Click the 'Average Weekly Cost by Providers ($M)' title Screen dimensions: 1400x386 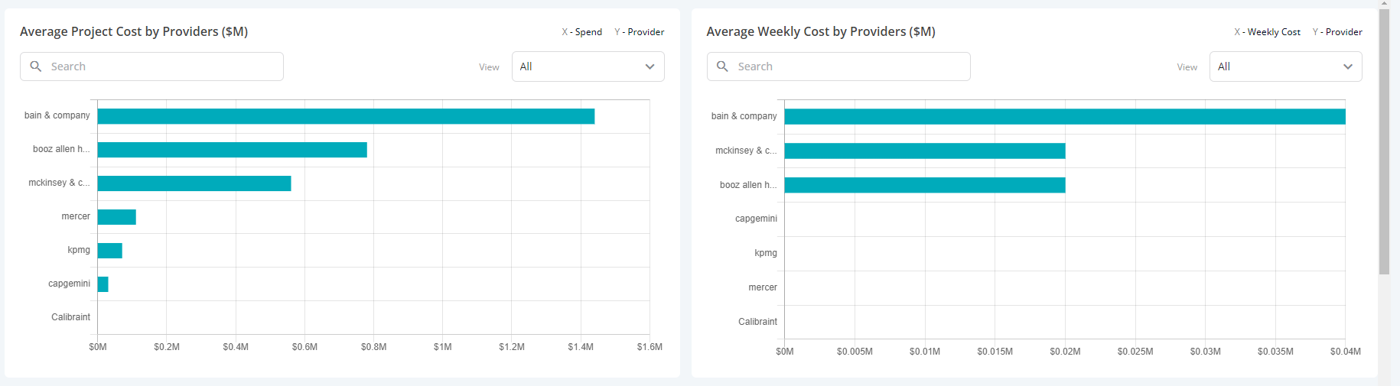coord(821,31)
